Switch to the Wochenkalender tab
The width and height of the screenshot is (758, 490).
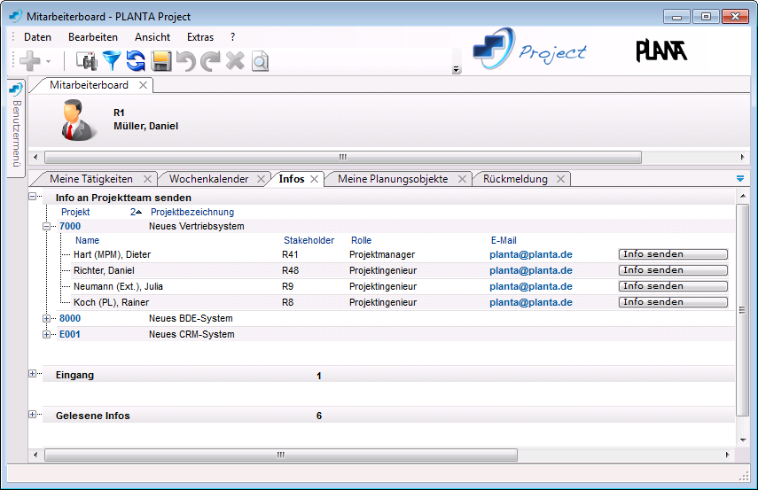tap(208, 179)
